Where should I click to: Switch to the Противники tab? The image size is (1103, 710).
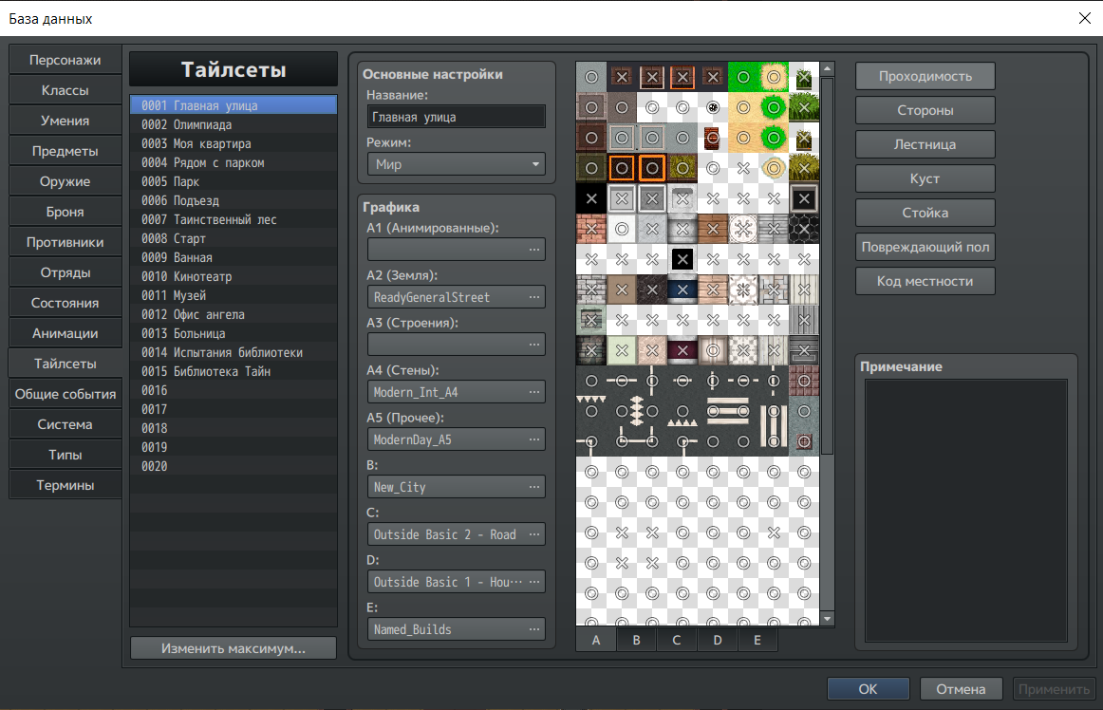point(65,242)
